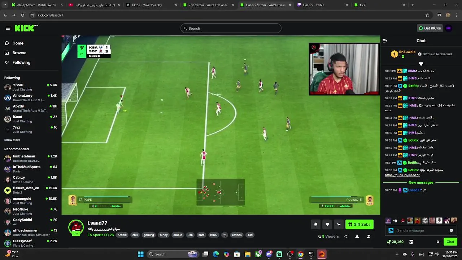This screenshot has width=462, height=260.
Task: Expand the gift leaderboard chevron
Action: tap(421, 64)
